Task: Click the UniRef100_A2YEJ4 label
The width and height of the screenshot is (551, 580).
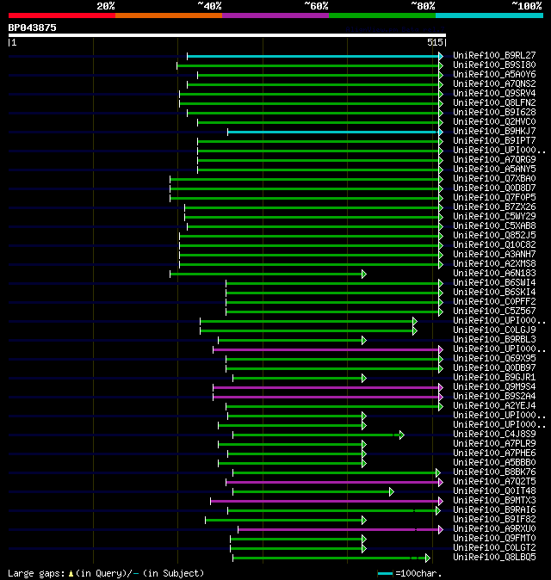Action: pos(494,406)
